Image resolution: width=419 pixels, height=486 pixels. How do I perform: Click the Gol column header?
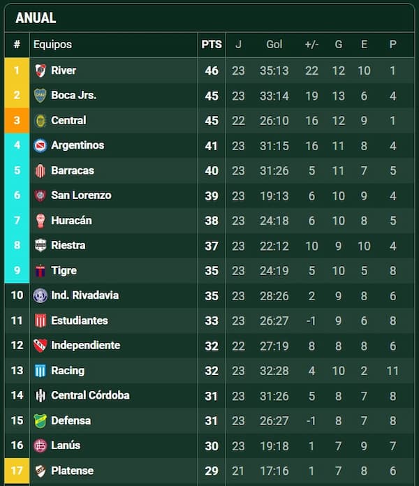coord(274,44)
